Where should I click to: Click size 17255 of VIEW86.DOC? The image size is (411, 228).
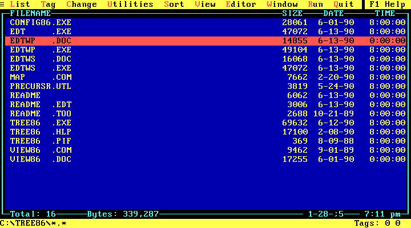(x=295, y=160)
